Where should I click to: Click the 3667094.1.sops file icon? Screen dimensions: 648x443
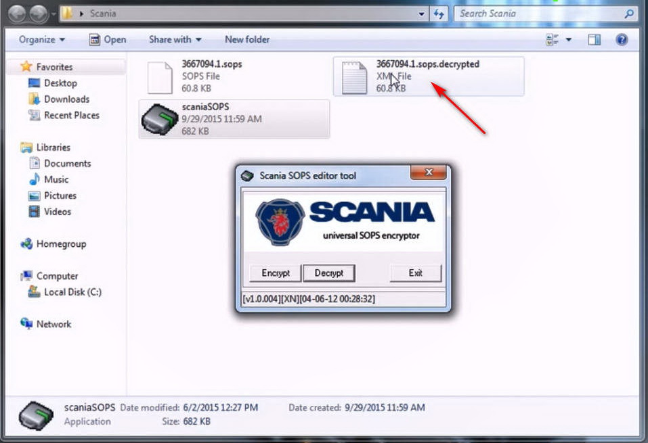(160, 77)
